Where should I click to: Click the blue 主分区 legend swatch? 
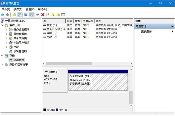tap(57, 110)
